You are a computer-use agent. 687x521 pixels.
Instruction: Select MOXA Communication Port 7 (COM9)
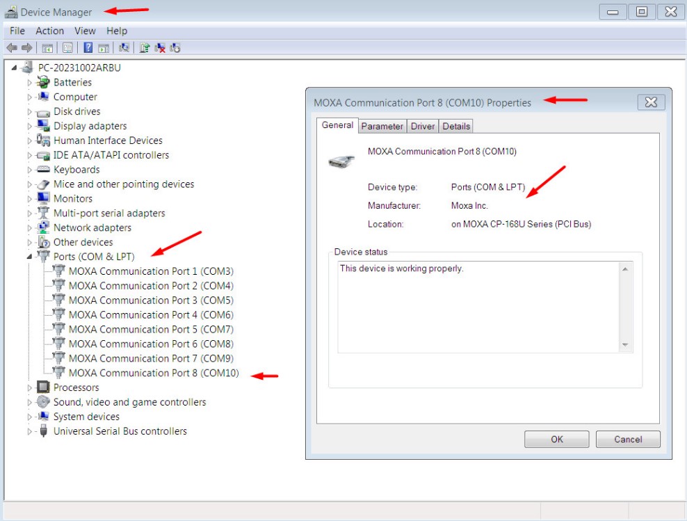(151, 358)
